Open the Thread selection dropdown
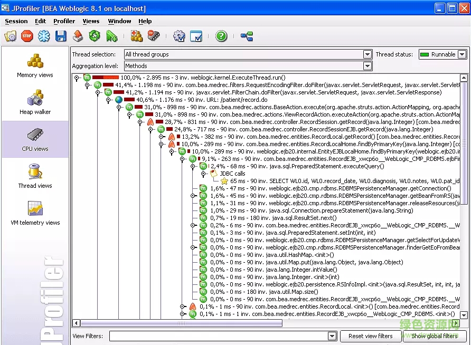 tap(368, 54)
